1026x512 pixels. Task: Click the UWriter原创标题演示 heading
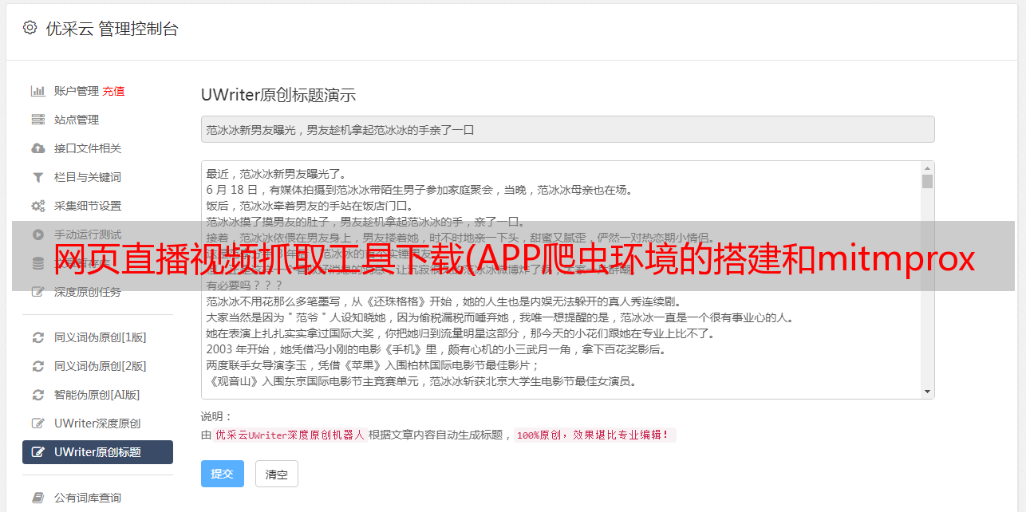pos(278,95)
